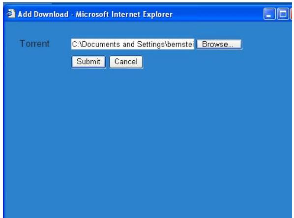Close the Add Download window

click(292, 14)
